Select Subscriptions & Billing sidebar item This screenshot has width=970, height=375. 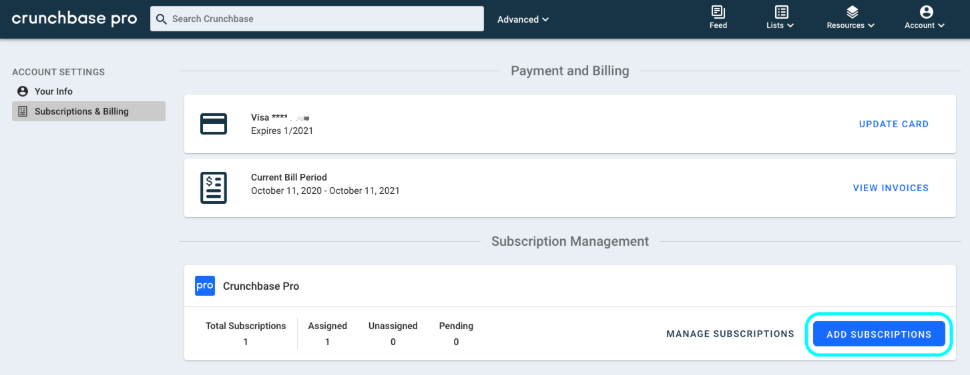coord(89,111)
